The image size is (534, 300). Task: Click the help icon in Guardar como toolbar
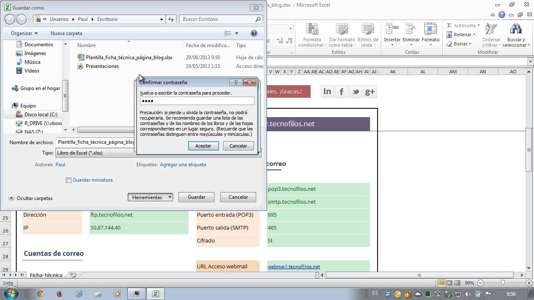point(254,33)
